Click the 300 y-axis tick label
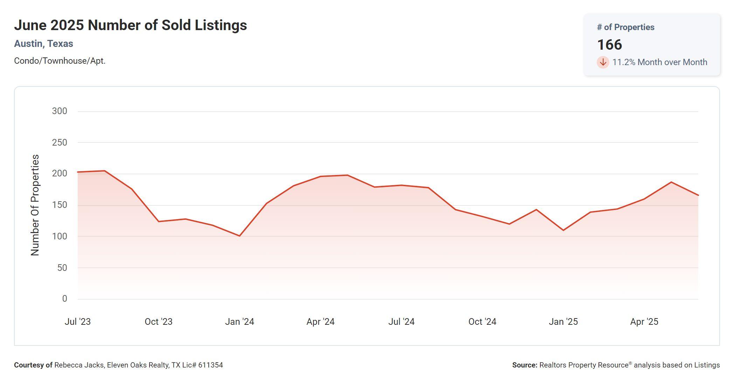 (x=60, y=111)
